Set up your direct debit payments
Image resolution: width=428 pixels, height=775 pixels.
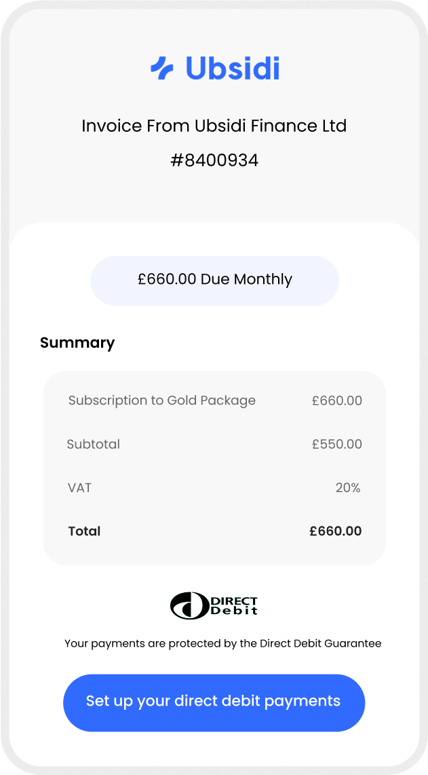214,702
